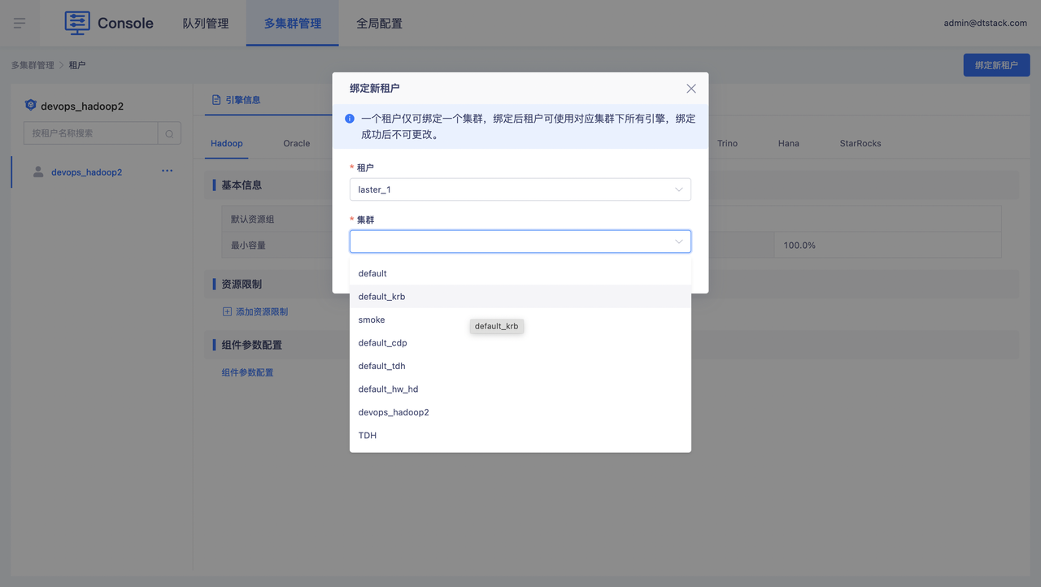
Task: Click the 集群 dropdown arrow
Action: [x=678, y=241]
